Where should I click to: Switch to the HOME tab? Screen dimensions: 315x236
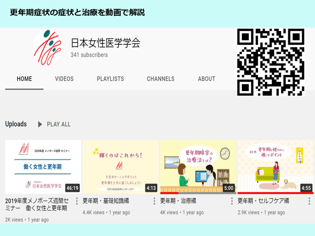tap(24, 79)
